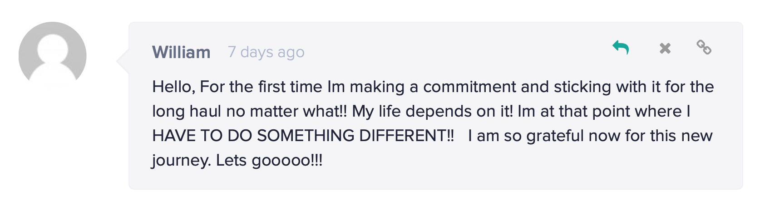This screenshot has width=760, height=206.
Task: Click the word "journey" in the comment
Action: [181, 160]
